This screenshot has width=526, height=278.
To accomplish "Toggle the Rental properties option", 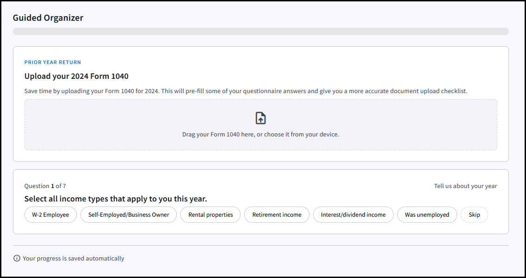I will (x=210, y=214).
